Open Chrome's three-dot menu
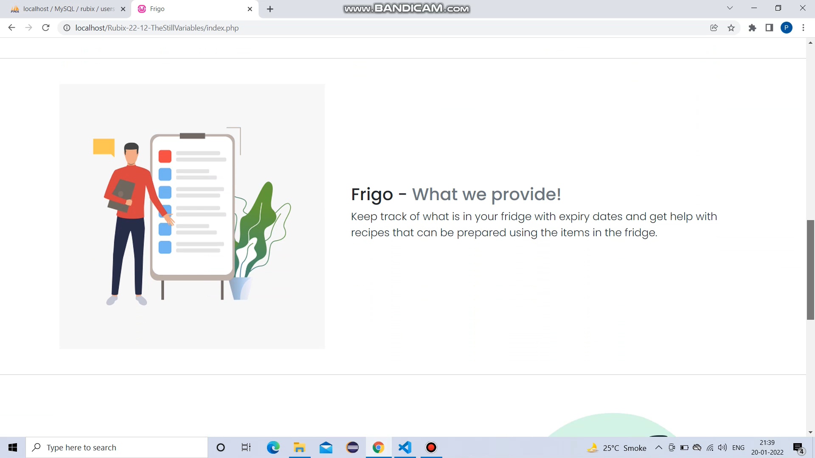 click(803, 28)
